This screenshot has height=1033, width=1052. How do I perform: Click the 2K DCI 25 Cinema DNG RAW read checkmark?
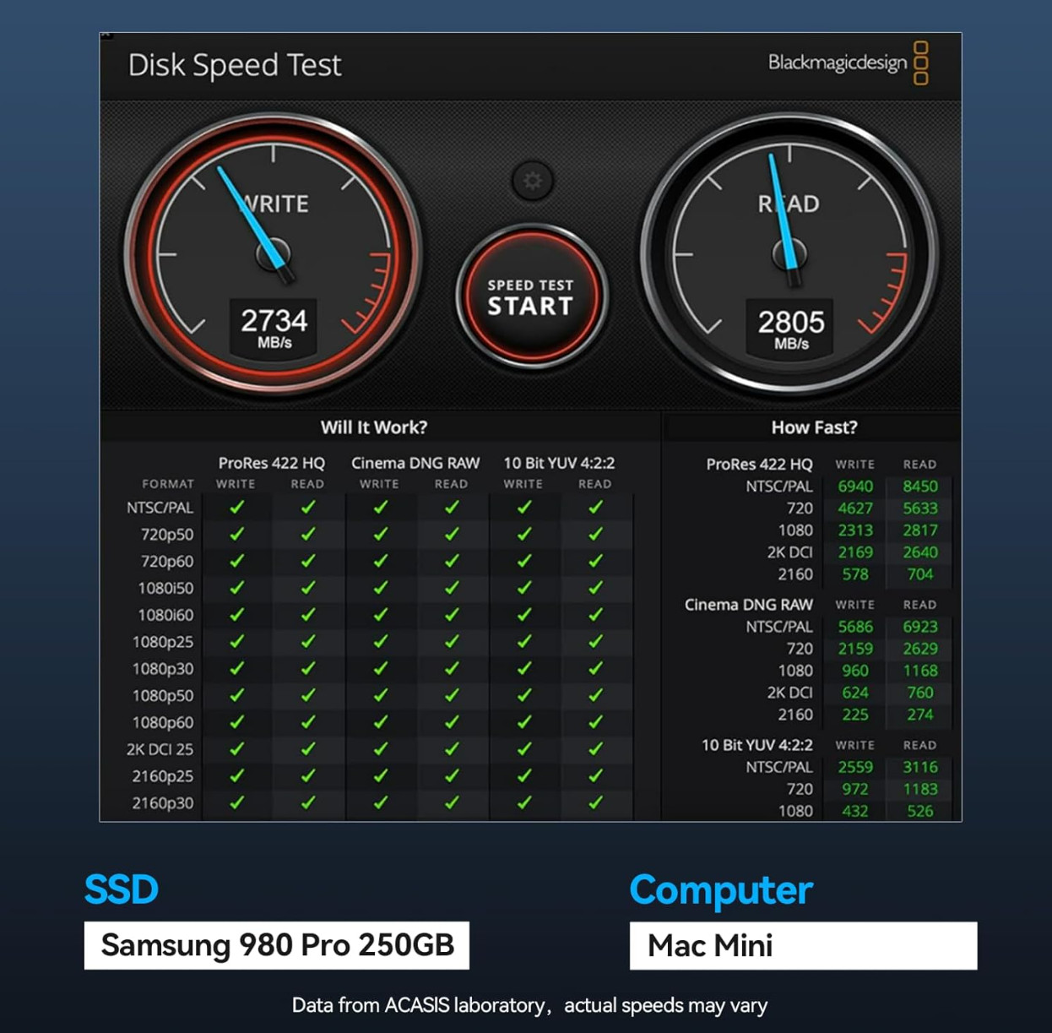pyautogui.click(x=452, y=749)
